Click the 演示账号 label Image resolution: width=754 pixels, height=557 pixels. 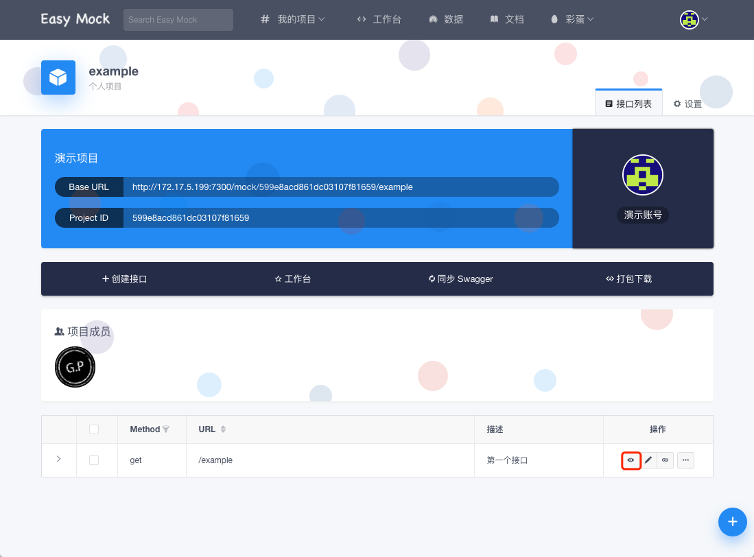click(x=643, y=215)
